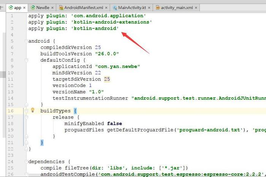This screenshot has height=177, width=266.
Task: Open the AndroidManifest.xml tab
Action: tap(84, 8)
